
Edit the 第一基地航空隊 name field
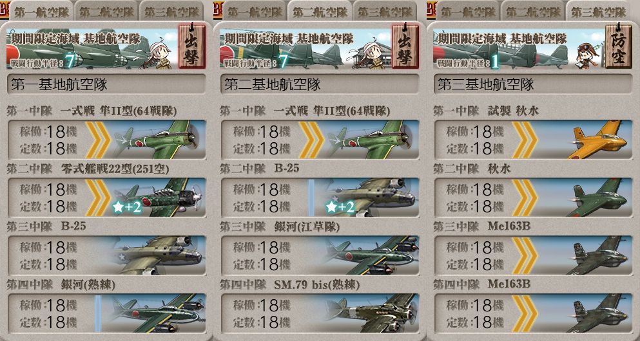pos(107,84)
